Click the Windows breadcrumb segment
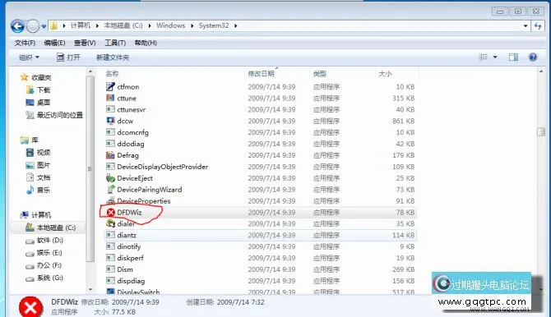 (x=171, y=25)
